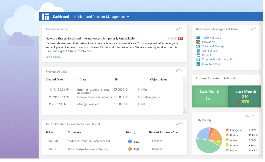Image resolution: width=265 pixels, height=162 pixels.
Task: Open the Troubleshooting Article link
Action: click(217, 59)
